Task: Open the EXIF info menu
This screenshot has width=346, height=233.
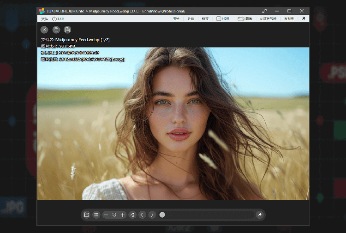Action: coord(58,19)
